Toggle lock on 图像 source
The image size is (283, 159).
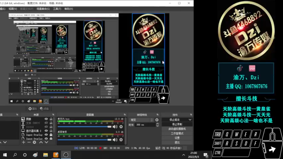51,119
